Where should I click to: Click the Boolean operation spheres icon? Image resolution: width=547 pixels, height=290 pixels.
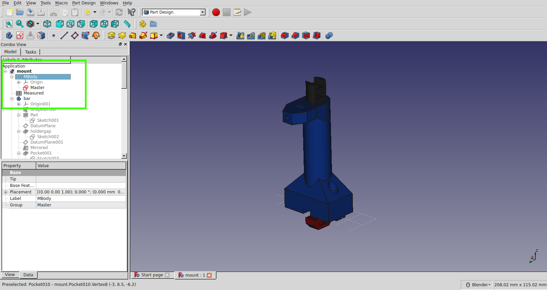(329, 35)
